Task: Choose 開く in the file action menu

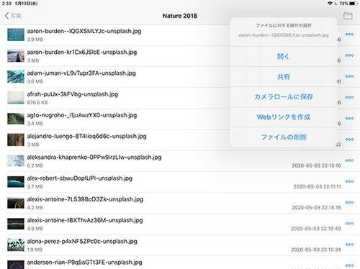Action: [x=284, y=57]
